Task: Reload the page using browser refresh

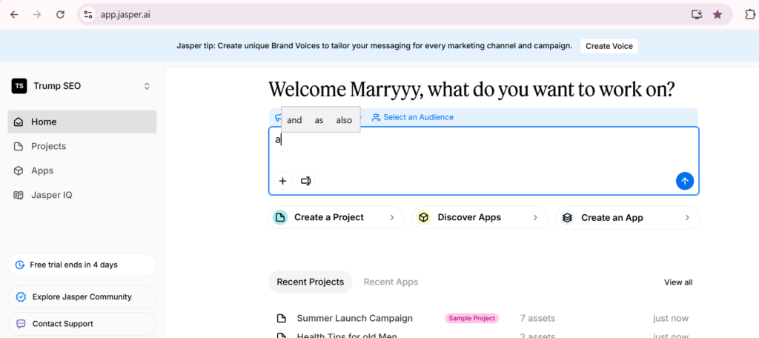Action: (60, 14)
